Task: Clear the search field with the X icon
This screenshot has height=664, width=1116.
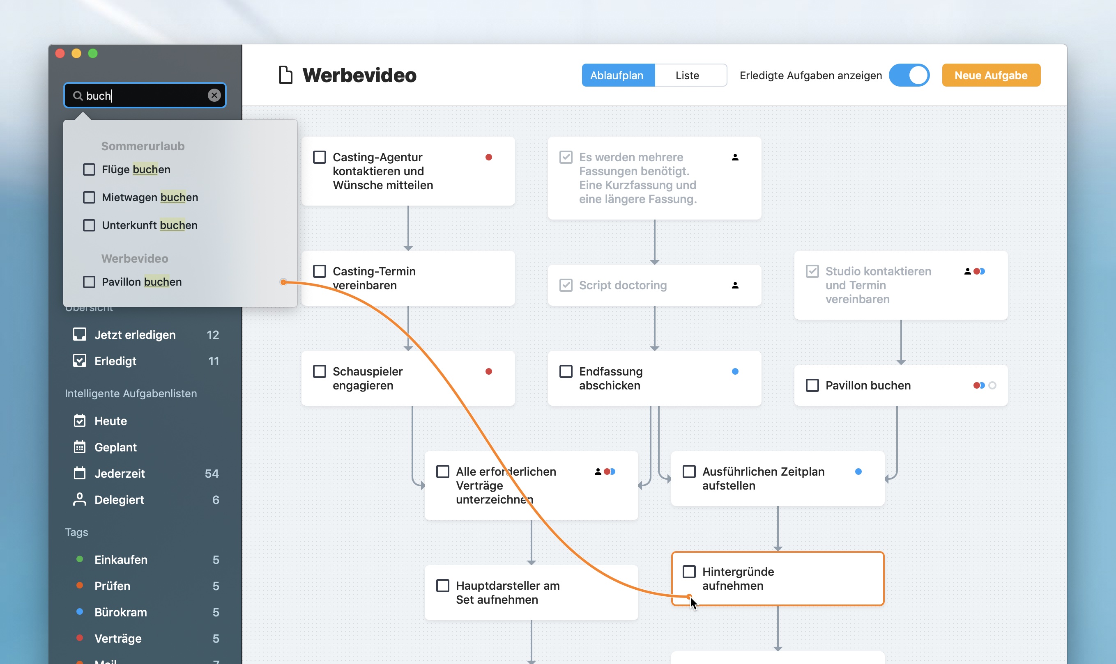Action: pos(214,95)
